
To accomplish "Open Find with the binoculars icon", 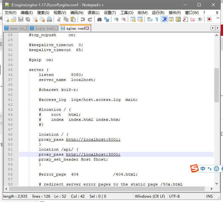I will pos(100,19).
